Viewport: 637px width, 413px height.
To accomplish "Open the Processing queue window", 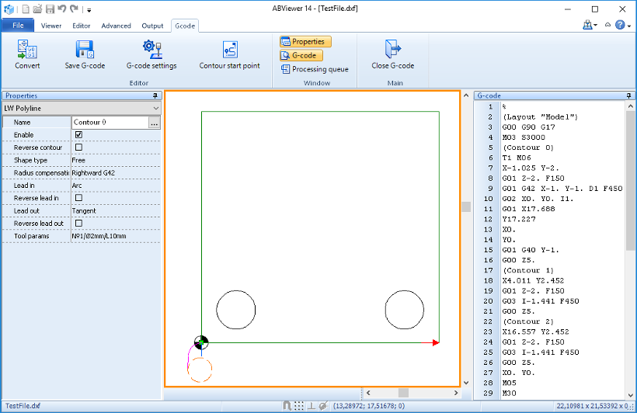I will [315, 69].
